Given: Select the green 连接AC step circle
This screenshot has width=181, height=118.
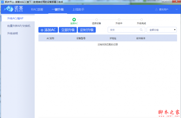Looking at the screenshot, I should pyautogui.click(x=74, y=20).
